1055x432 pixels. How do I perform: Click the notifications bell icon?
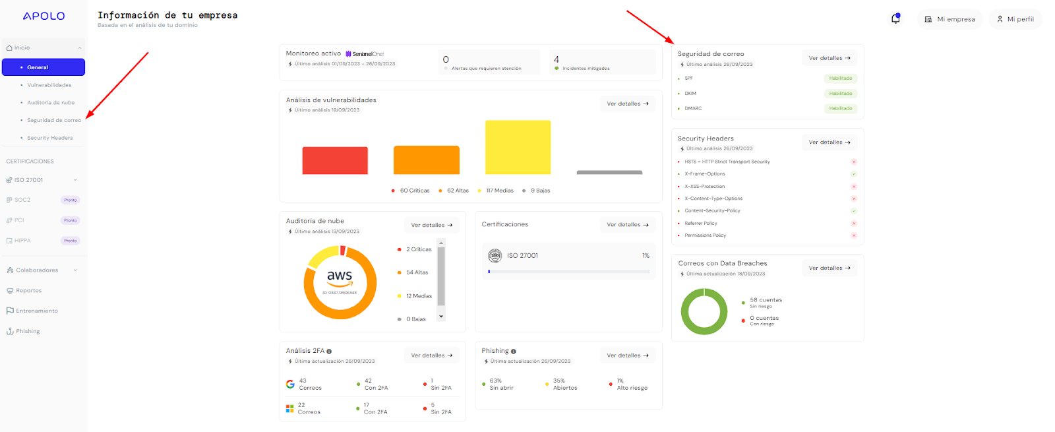(895, 19)
